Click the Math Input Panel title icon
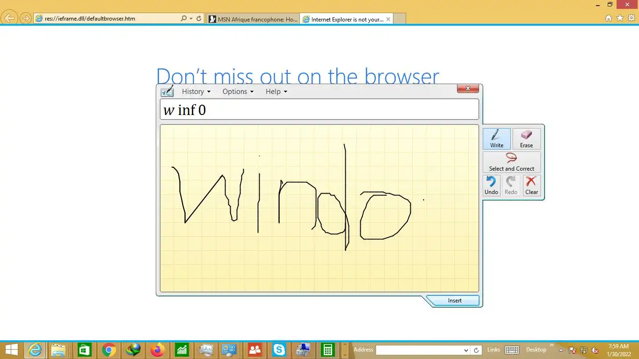 pyautogui.click(x=167, y=91)
